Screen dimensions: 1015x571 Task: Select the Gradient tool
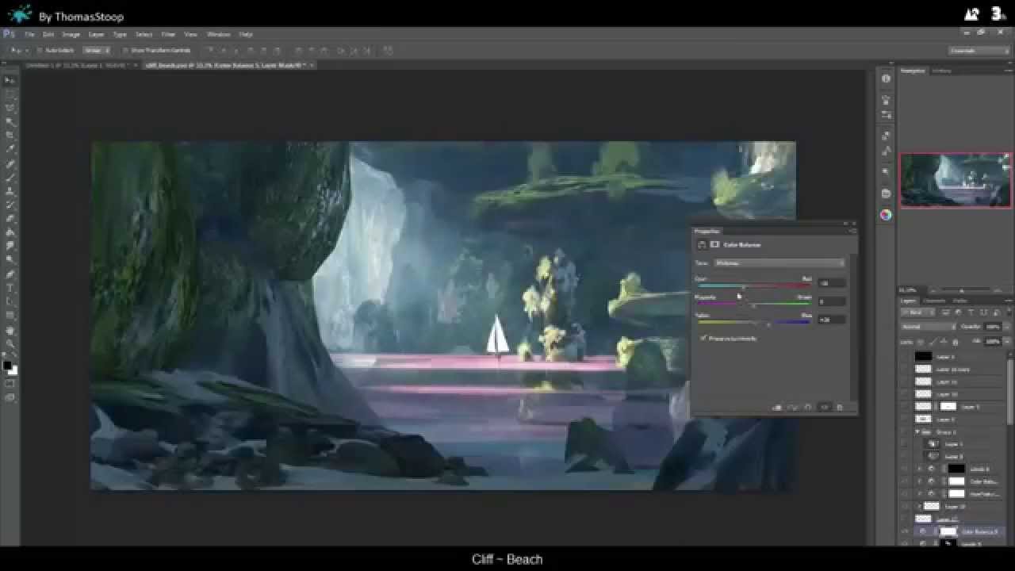click(10, 232)
